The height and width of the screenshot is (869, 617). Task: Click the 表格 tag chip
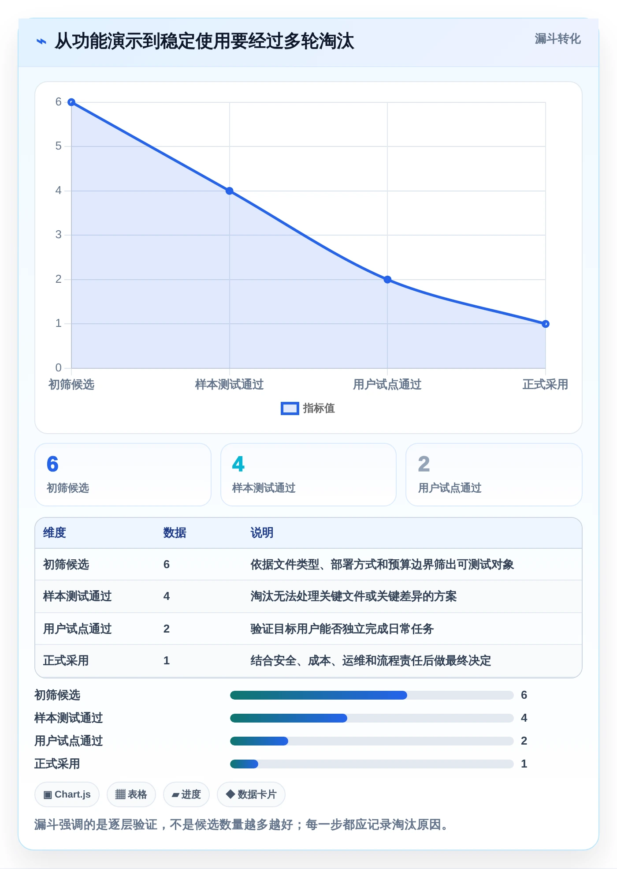pos(131,794)
